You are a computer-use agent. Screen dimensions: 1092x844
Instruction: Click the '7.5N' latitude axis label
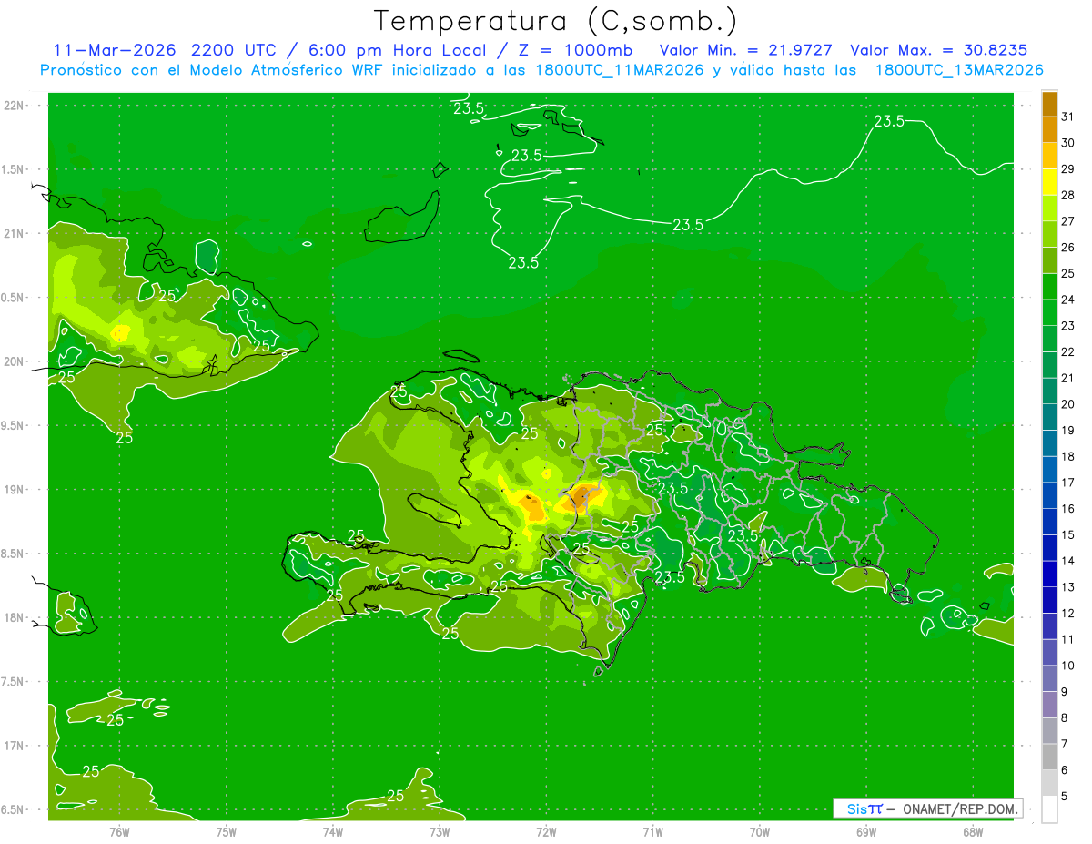[14, 681]
